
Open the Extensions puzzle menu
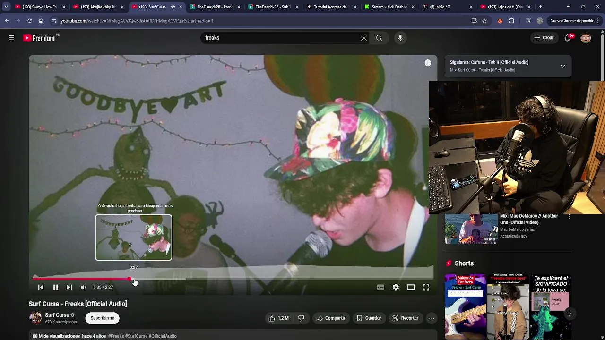[511, 21]
